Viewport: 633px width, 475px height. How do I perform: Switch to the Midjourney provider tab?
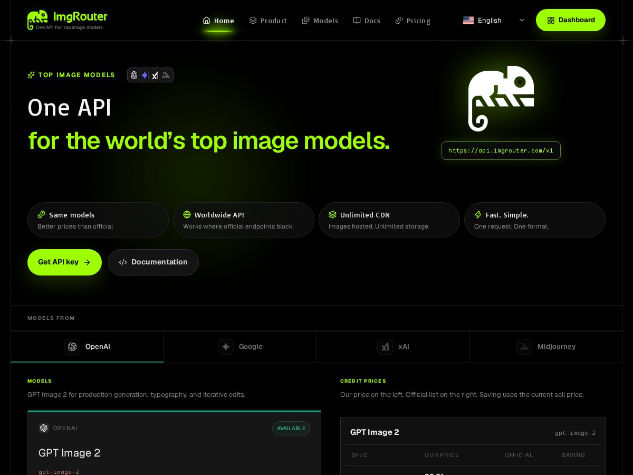coord(546,347)
